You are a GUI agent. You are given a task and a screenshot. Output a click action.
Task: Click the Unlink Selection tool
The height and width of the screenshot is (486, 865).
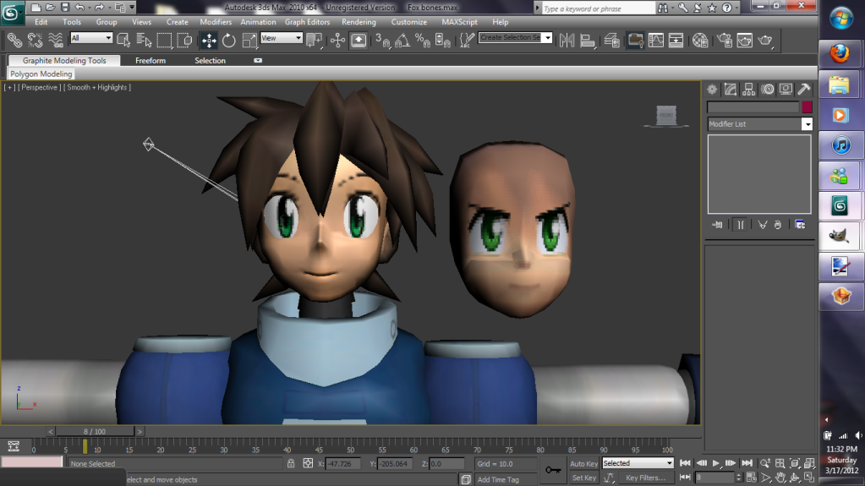(x=36, y=41)
